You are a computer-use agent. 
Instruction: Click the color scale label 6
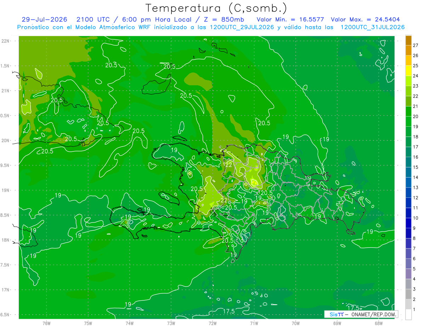(x=414, y=259)
